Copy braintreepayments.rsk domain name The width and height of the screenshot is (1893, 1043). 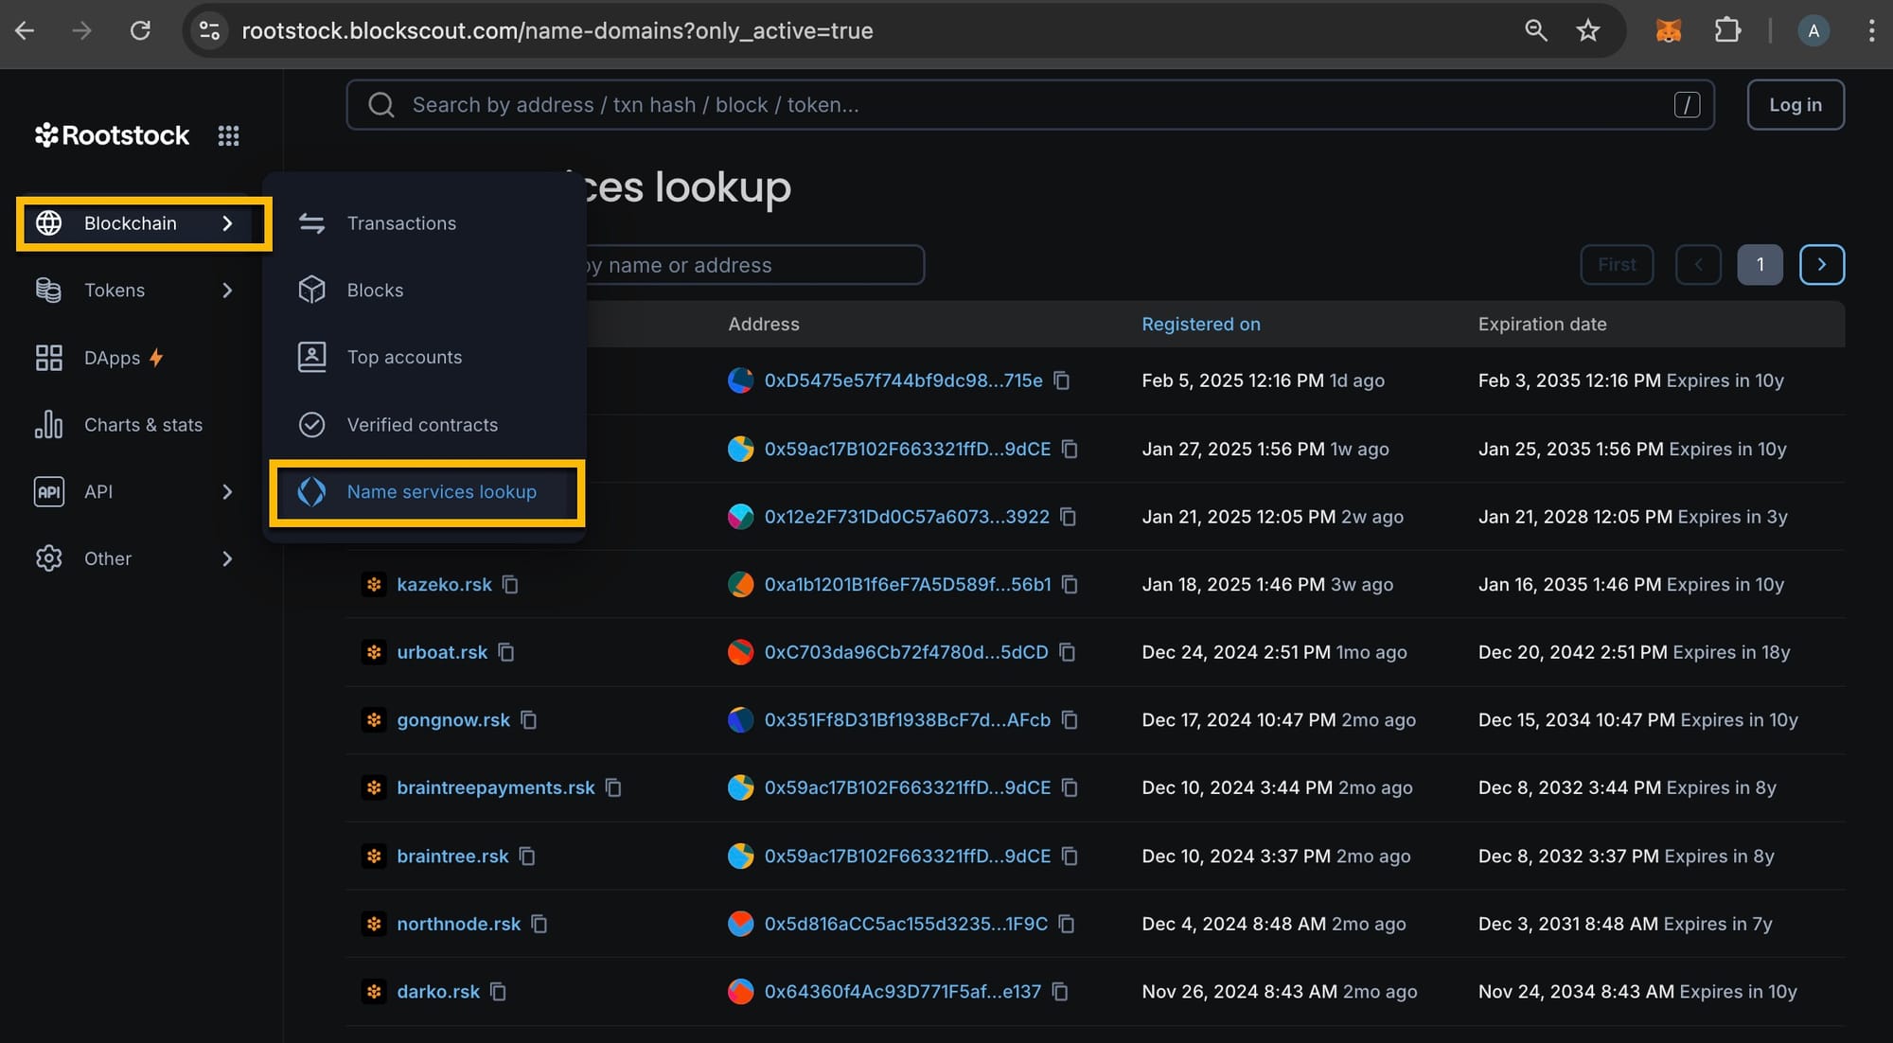click(613, 787)
